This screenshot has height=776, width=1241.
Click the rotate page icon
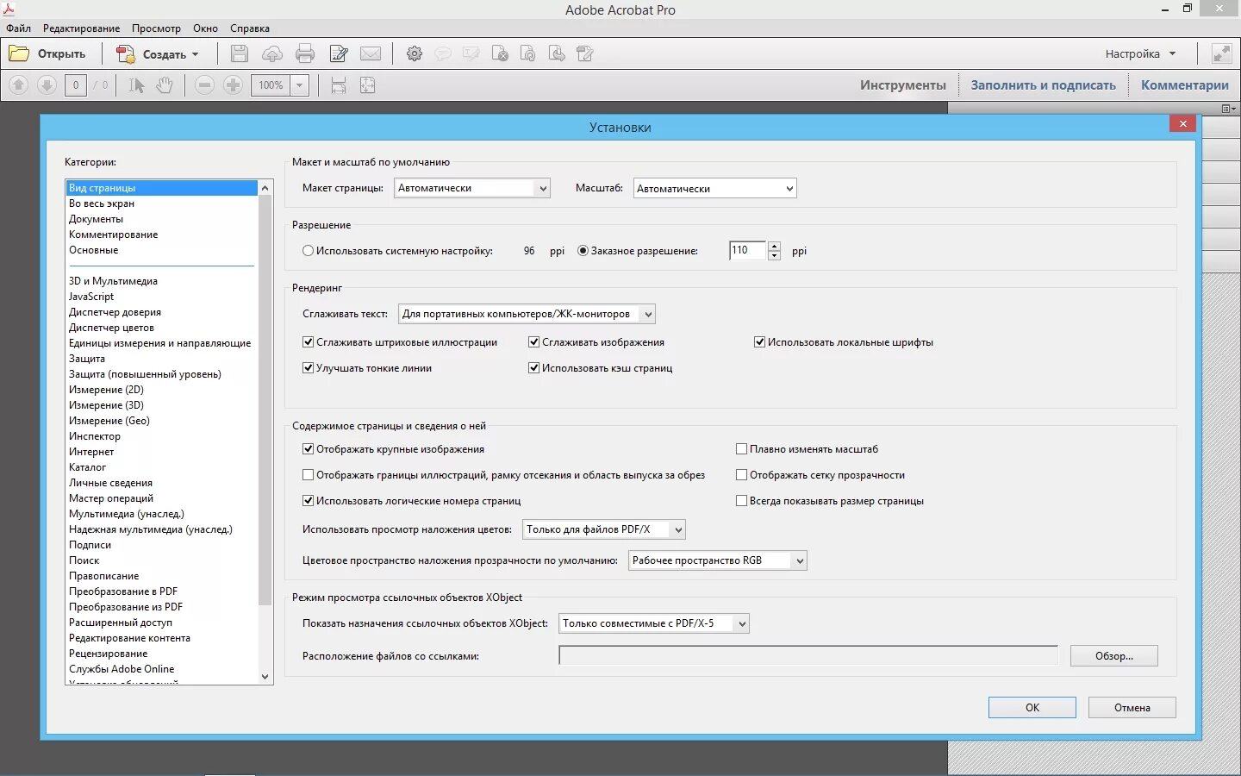coord(528,53)
